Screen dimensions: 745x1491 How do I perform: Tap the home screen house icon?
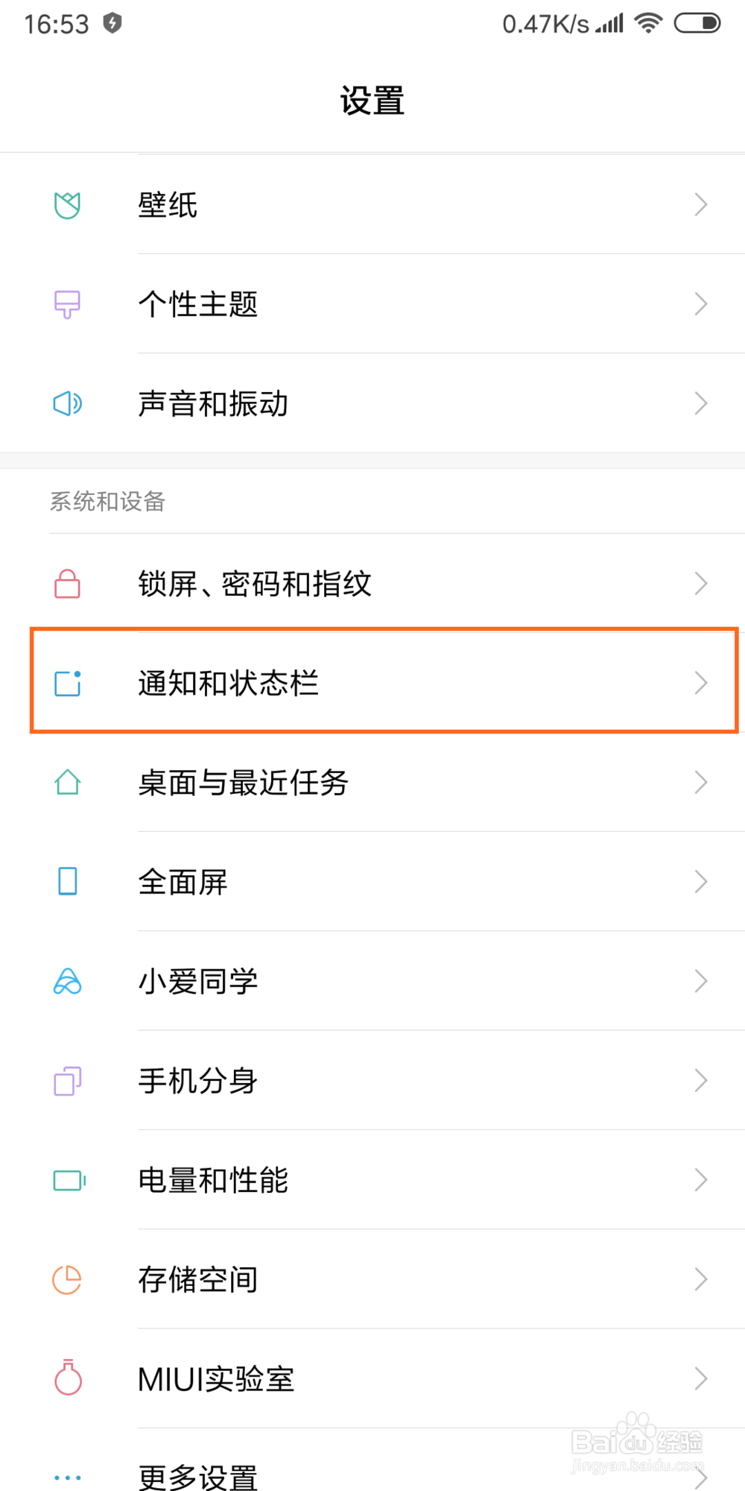pyautogui.click(x=67, y=782)
